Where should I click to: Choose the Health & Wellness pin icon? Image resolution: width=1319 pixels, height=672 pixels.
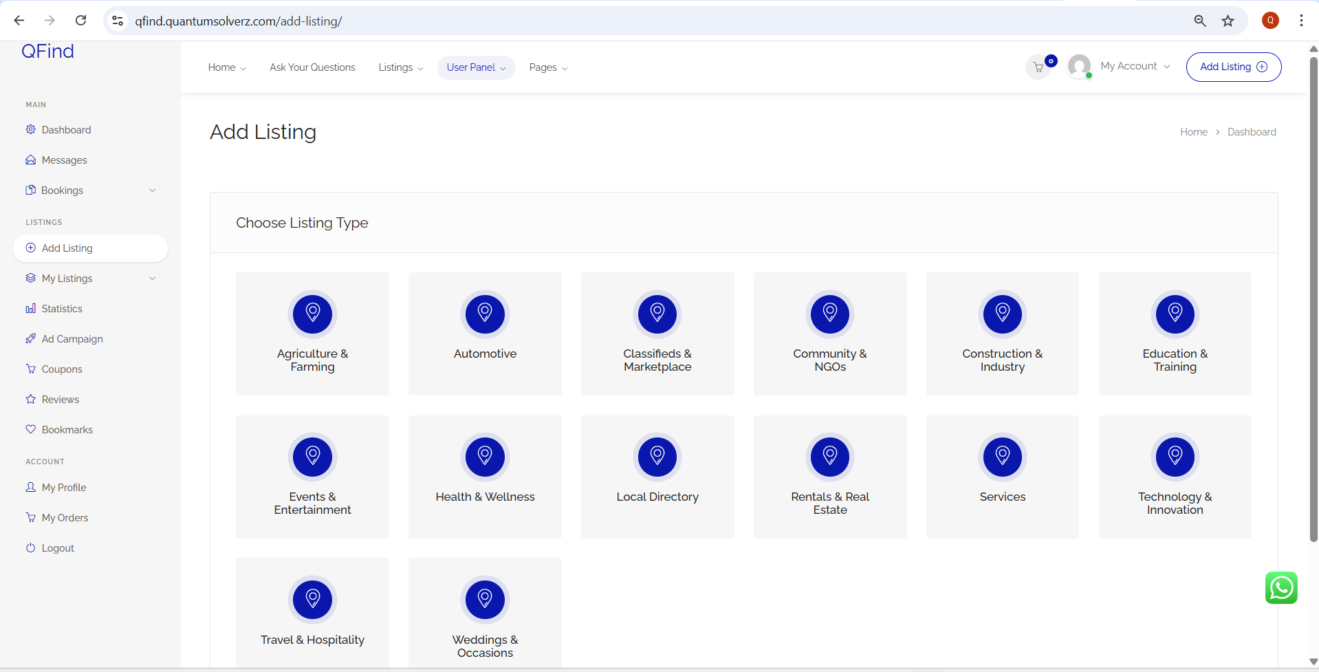(485, 457)
